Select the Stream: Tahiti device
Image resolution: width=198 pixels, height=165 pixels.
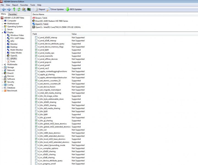point(41,18)
